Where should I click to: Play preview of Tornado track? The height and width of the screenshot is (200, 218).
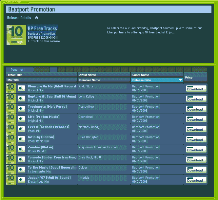21,159
